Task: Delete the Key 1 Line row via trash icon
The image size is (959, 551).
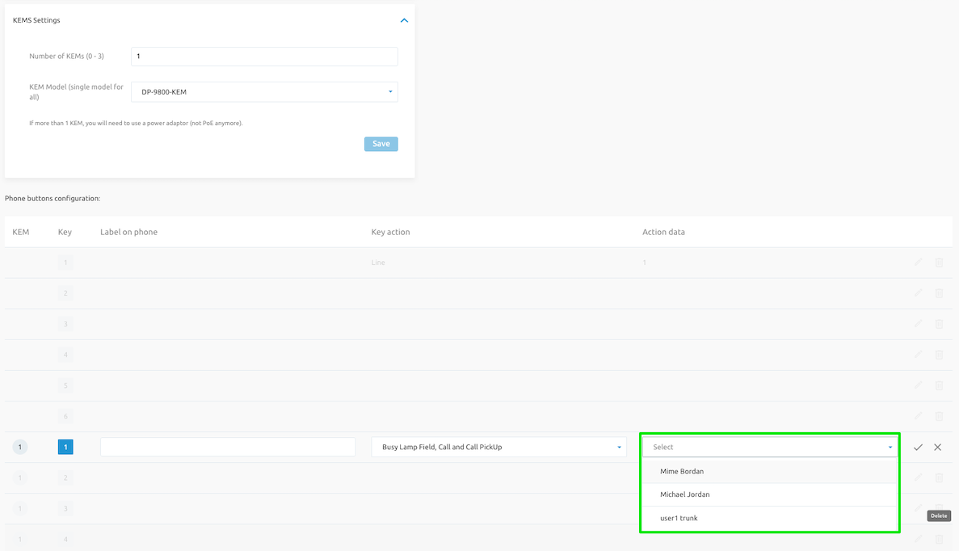Action: point(939,263)
